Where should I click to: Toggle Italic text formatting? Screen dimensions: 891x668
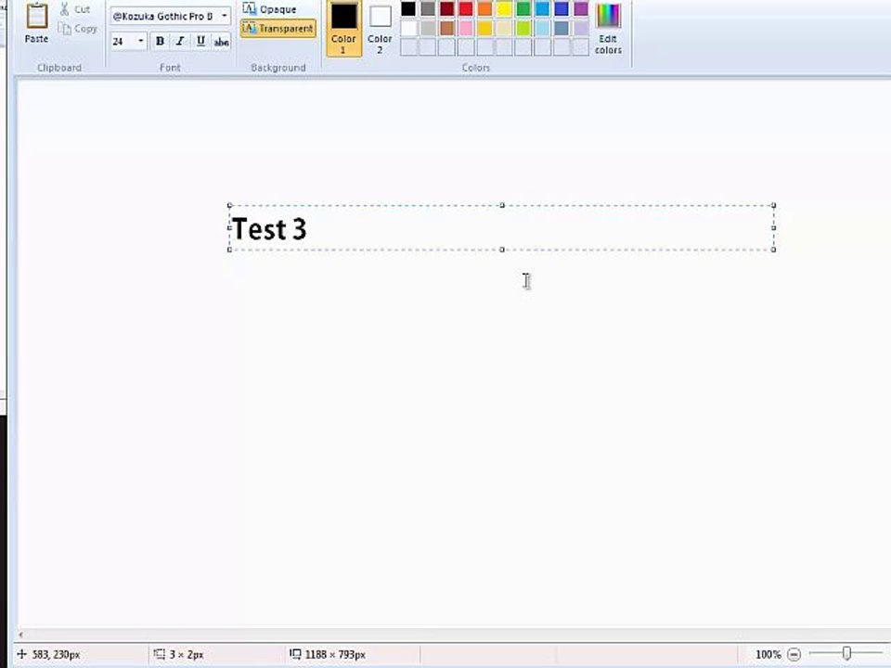[181, 41]
